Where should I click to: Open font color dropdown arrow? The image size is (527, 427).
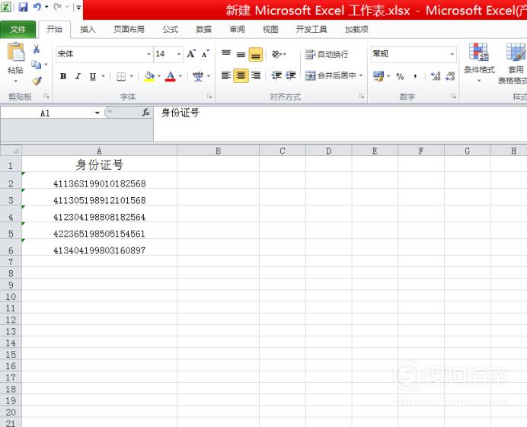click(180, 76)
